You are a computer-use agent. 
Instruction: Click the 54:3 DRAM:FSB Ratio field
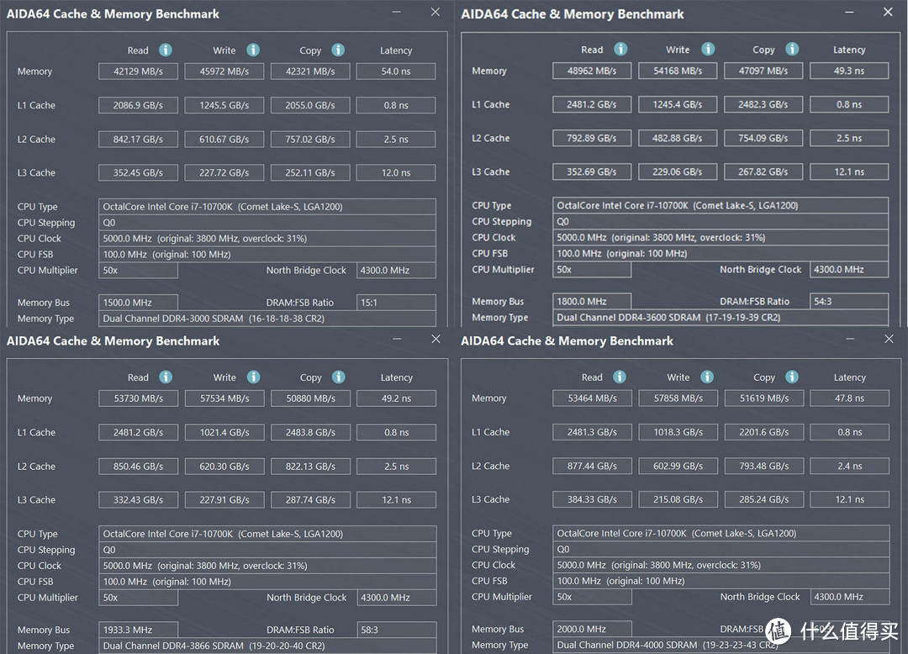click(x=849, y=302)
